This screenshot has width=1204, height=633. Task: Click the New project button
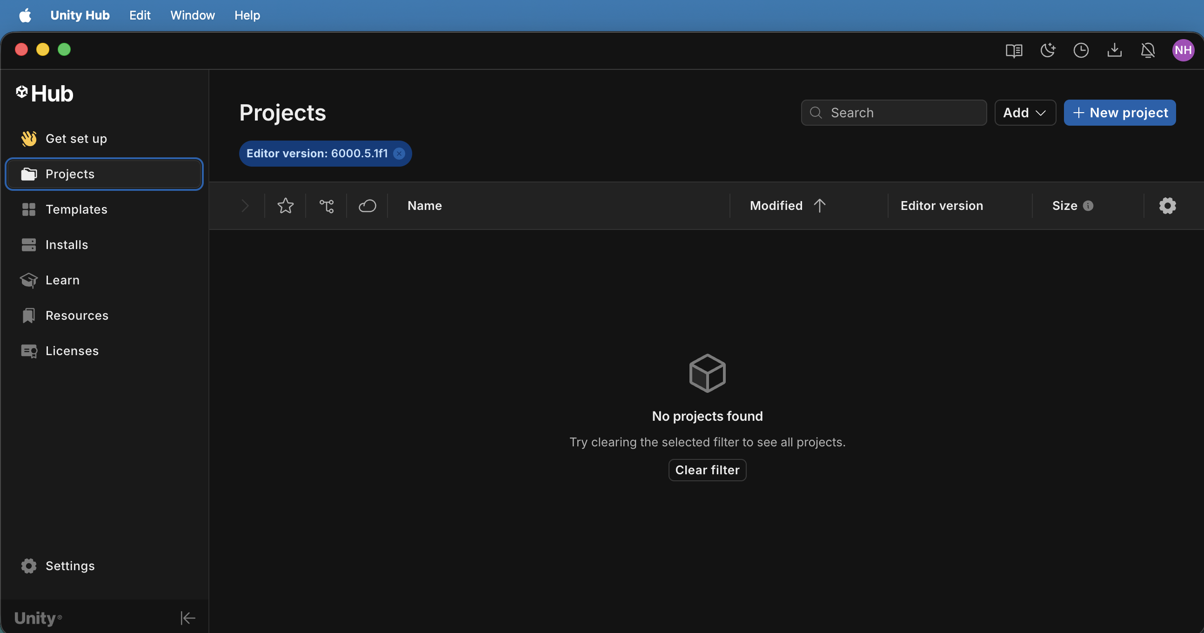point(1119,113)
